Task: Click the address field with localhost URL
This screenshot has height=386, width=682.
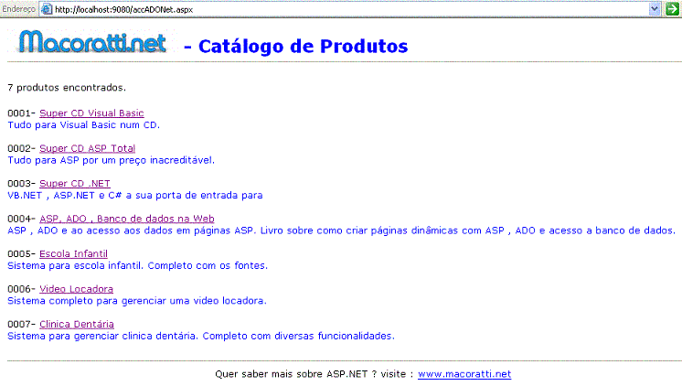Action: point(350,9)
